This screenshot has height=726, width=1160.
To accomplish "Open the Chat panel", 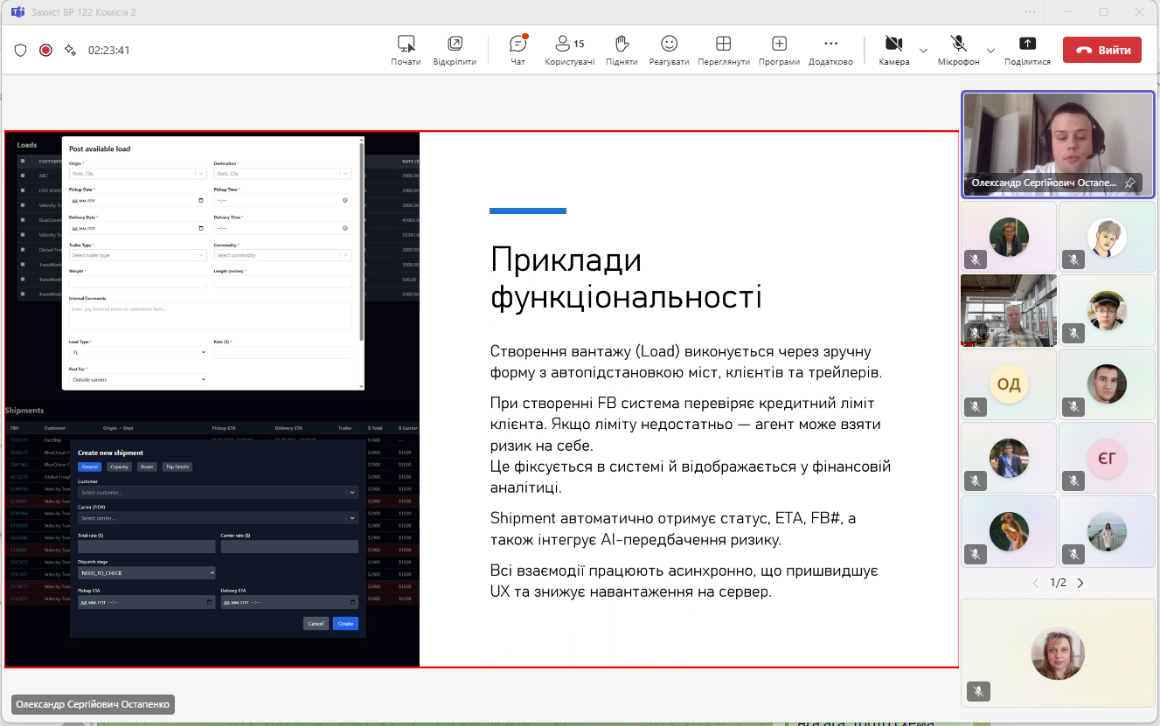I will (x=517, y=49).
